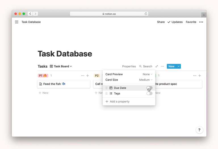The height and width of the screenshot is (149, 218).
Task: Click the arrow next to New button
Action: (179, 66)
